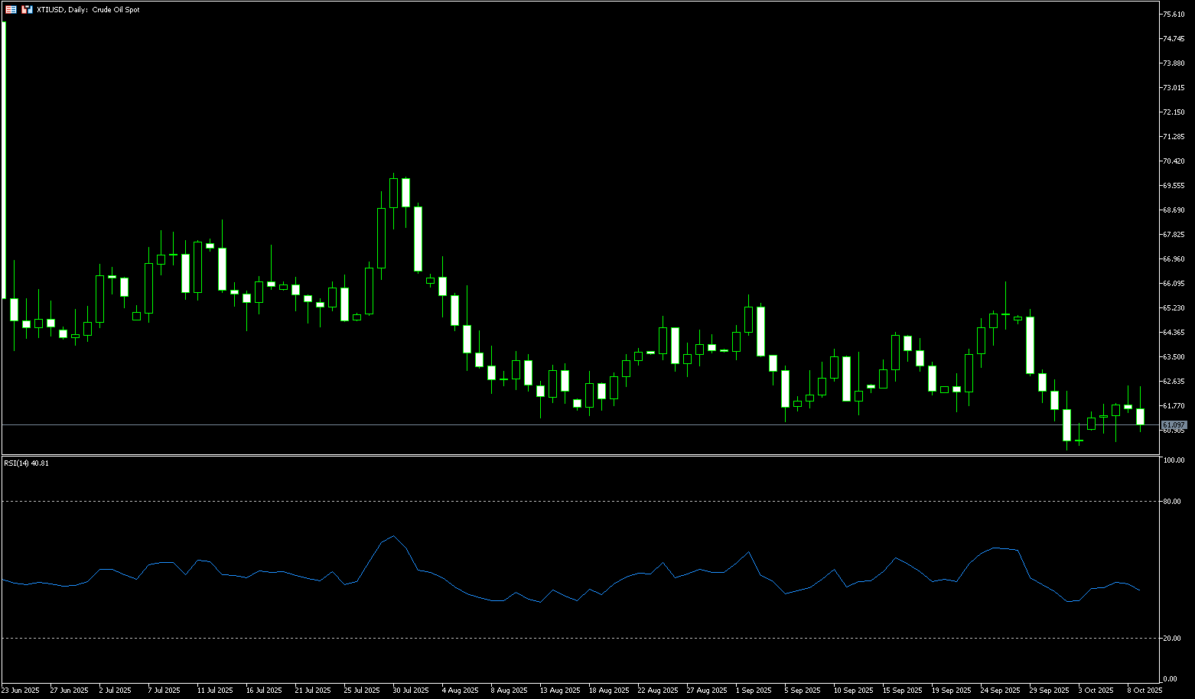This screenshot has height=699, width=1195.
Task: Select the rightmost candlestick on the chart
Action: [1140, 416]
